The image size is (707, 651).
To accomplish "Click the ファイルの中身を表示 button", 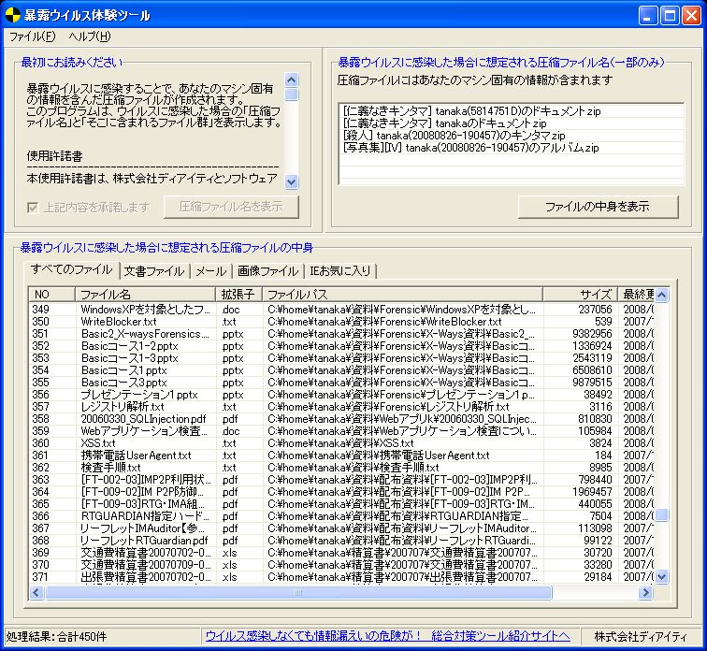I will coord(598,207).
